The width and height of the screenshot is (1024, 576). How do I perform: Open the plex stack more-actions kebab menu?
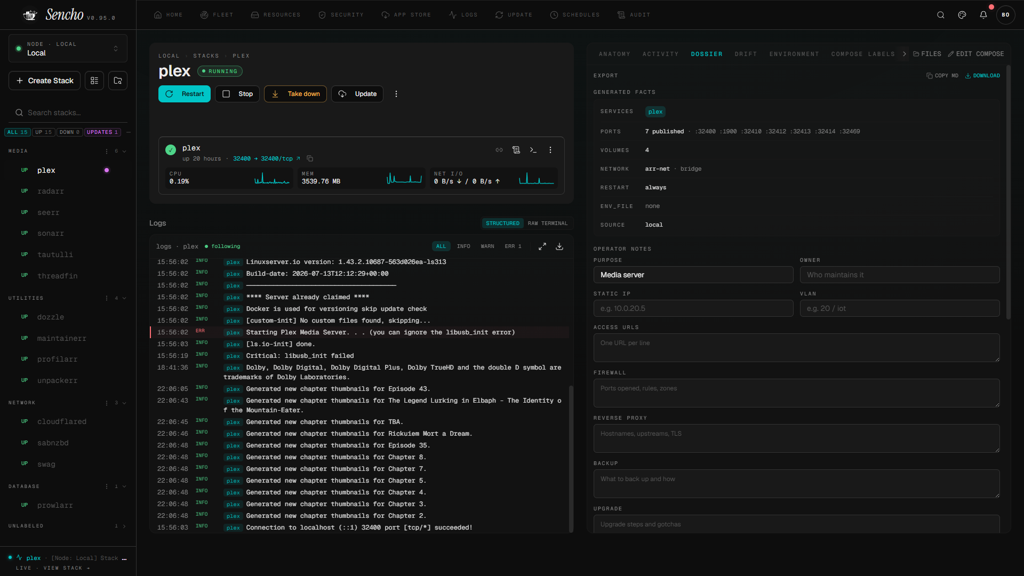click(396, 94)
